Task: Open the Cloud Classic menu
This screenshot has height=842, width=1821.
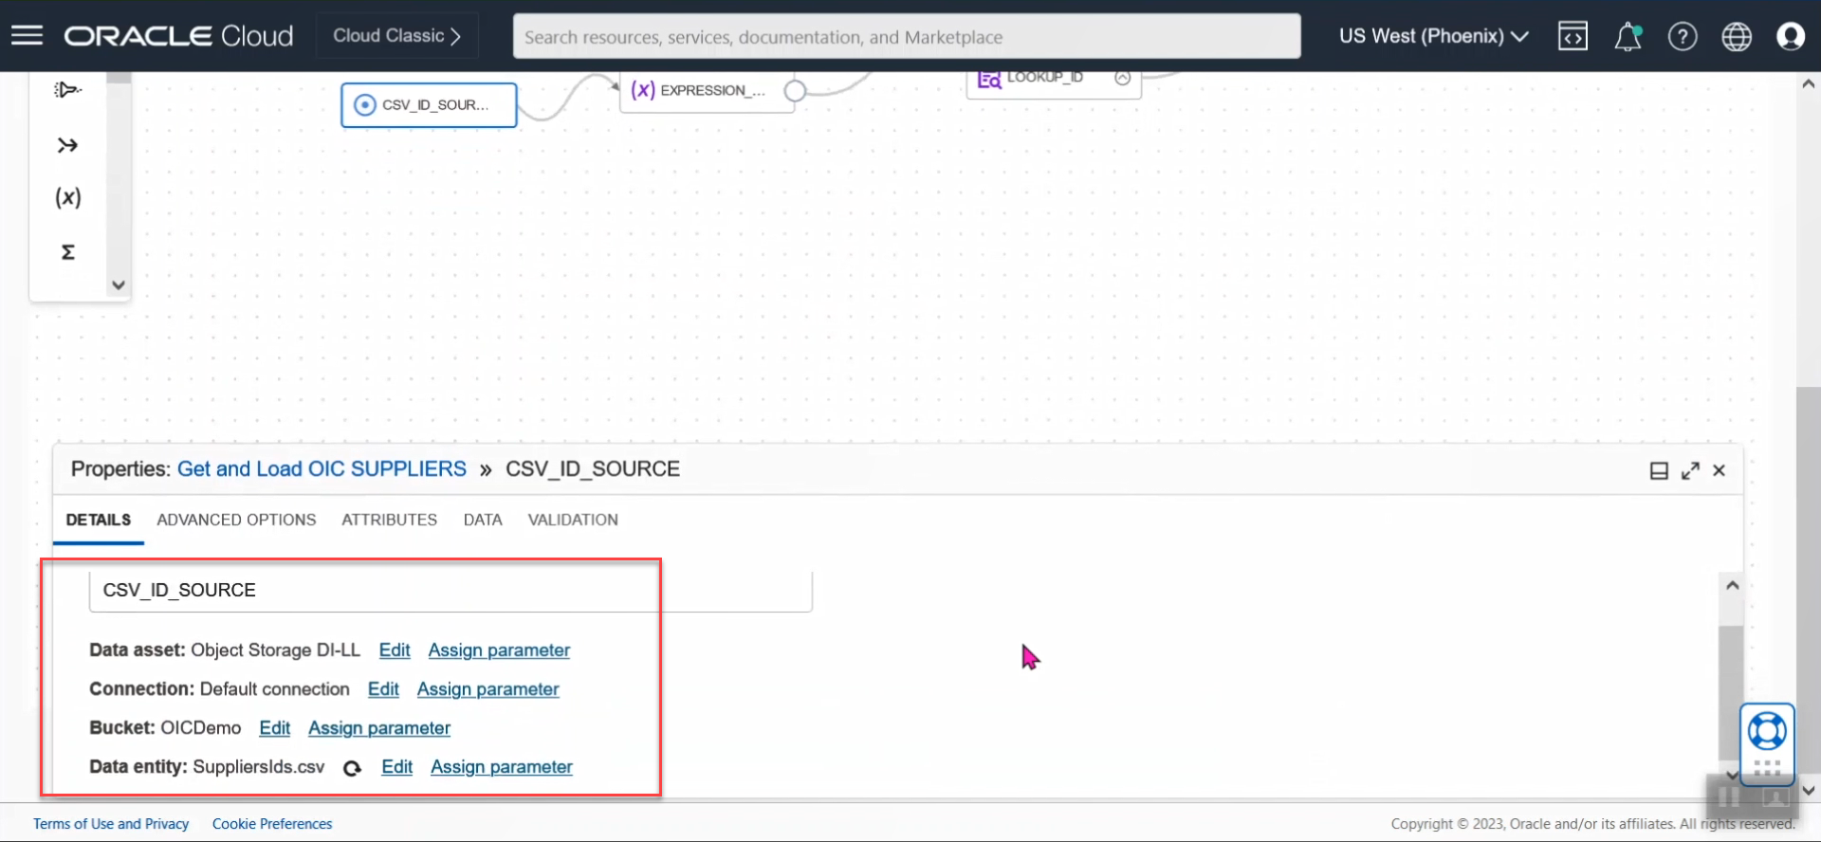Action: pos(396,36)
